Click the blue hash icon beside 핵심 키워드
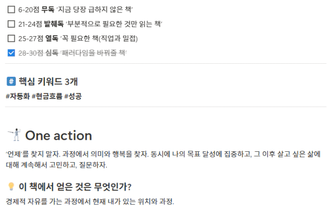This screenshot has height=206, width=331. coord(11,81)
